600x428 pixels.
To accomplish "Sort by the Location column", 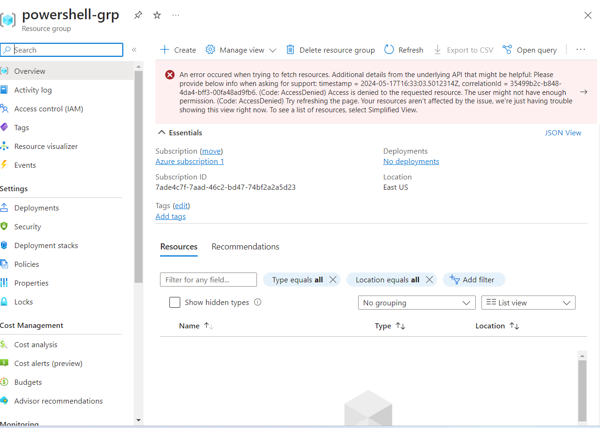I will (x=497, y=326).
